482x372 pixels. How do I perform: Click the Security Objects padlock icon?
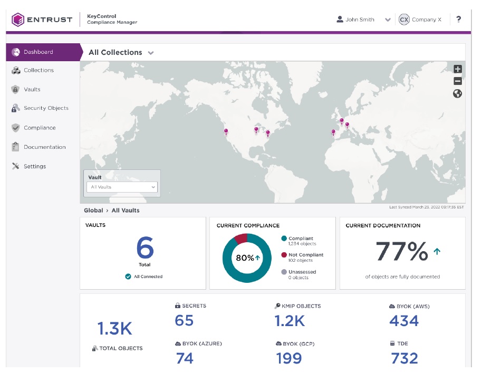pyautogui.click(x=15, y=108)
